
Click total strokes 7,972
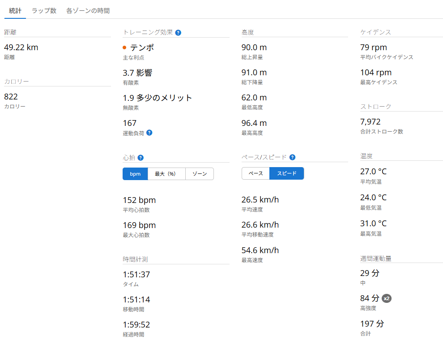point(370,121)
